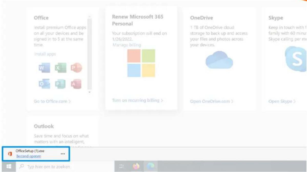Click the 'Open Skype' link
307x172 pixels.
click(x=282, y=101)
